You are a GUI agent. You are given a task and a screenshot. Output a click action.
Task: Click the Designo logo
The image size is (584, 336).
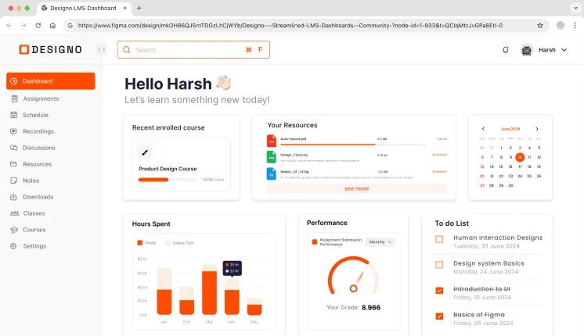coord(51,49)
